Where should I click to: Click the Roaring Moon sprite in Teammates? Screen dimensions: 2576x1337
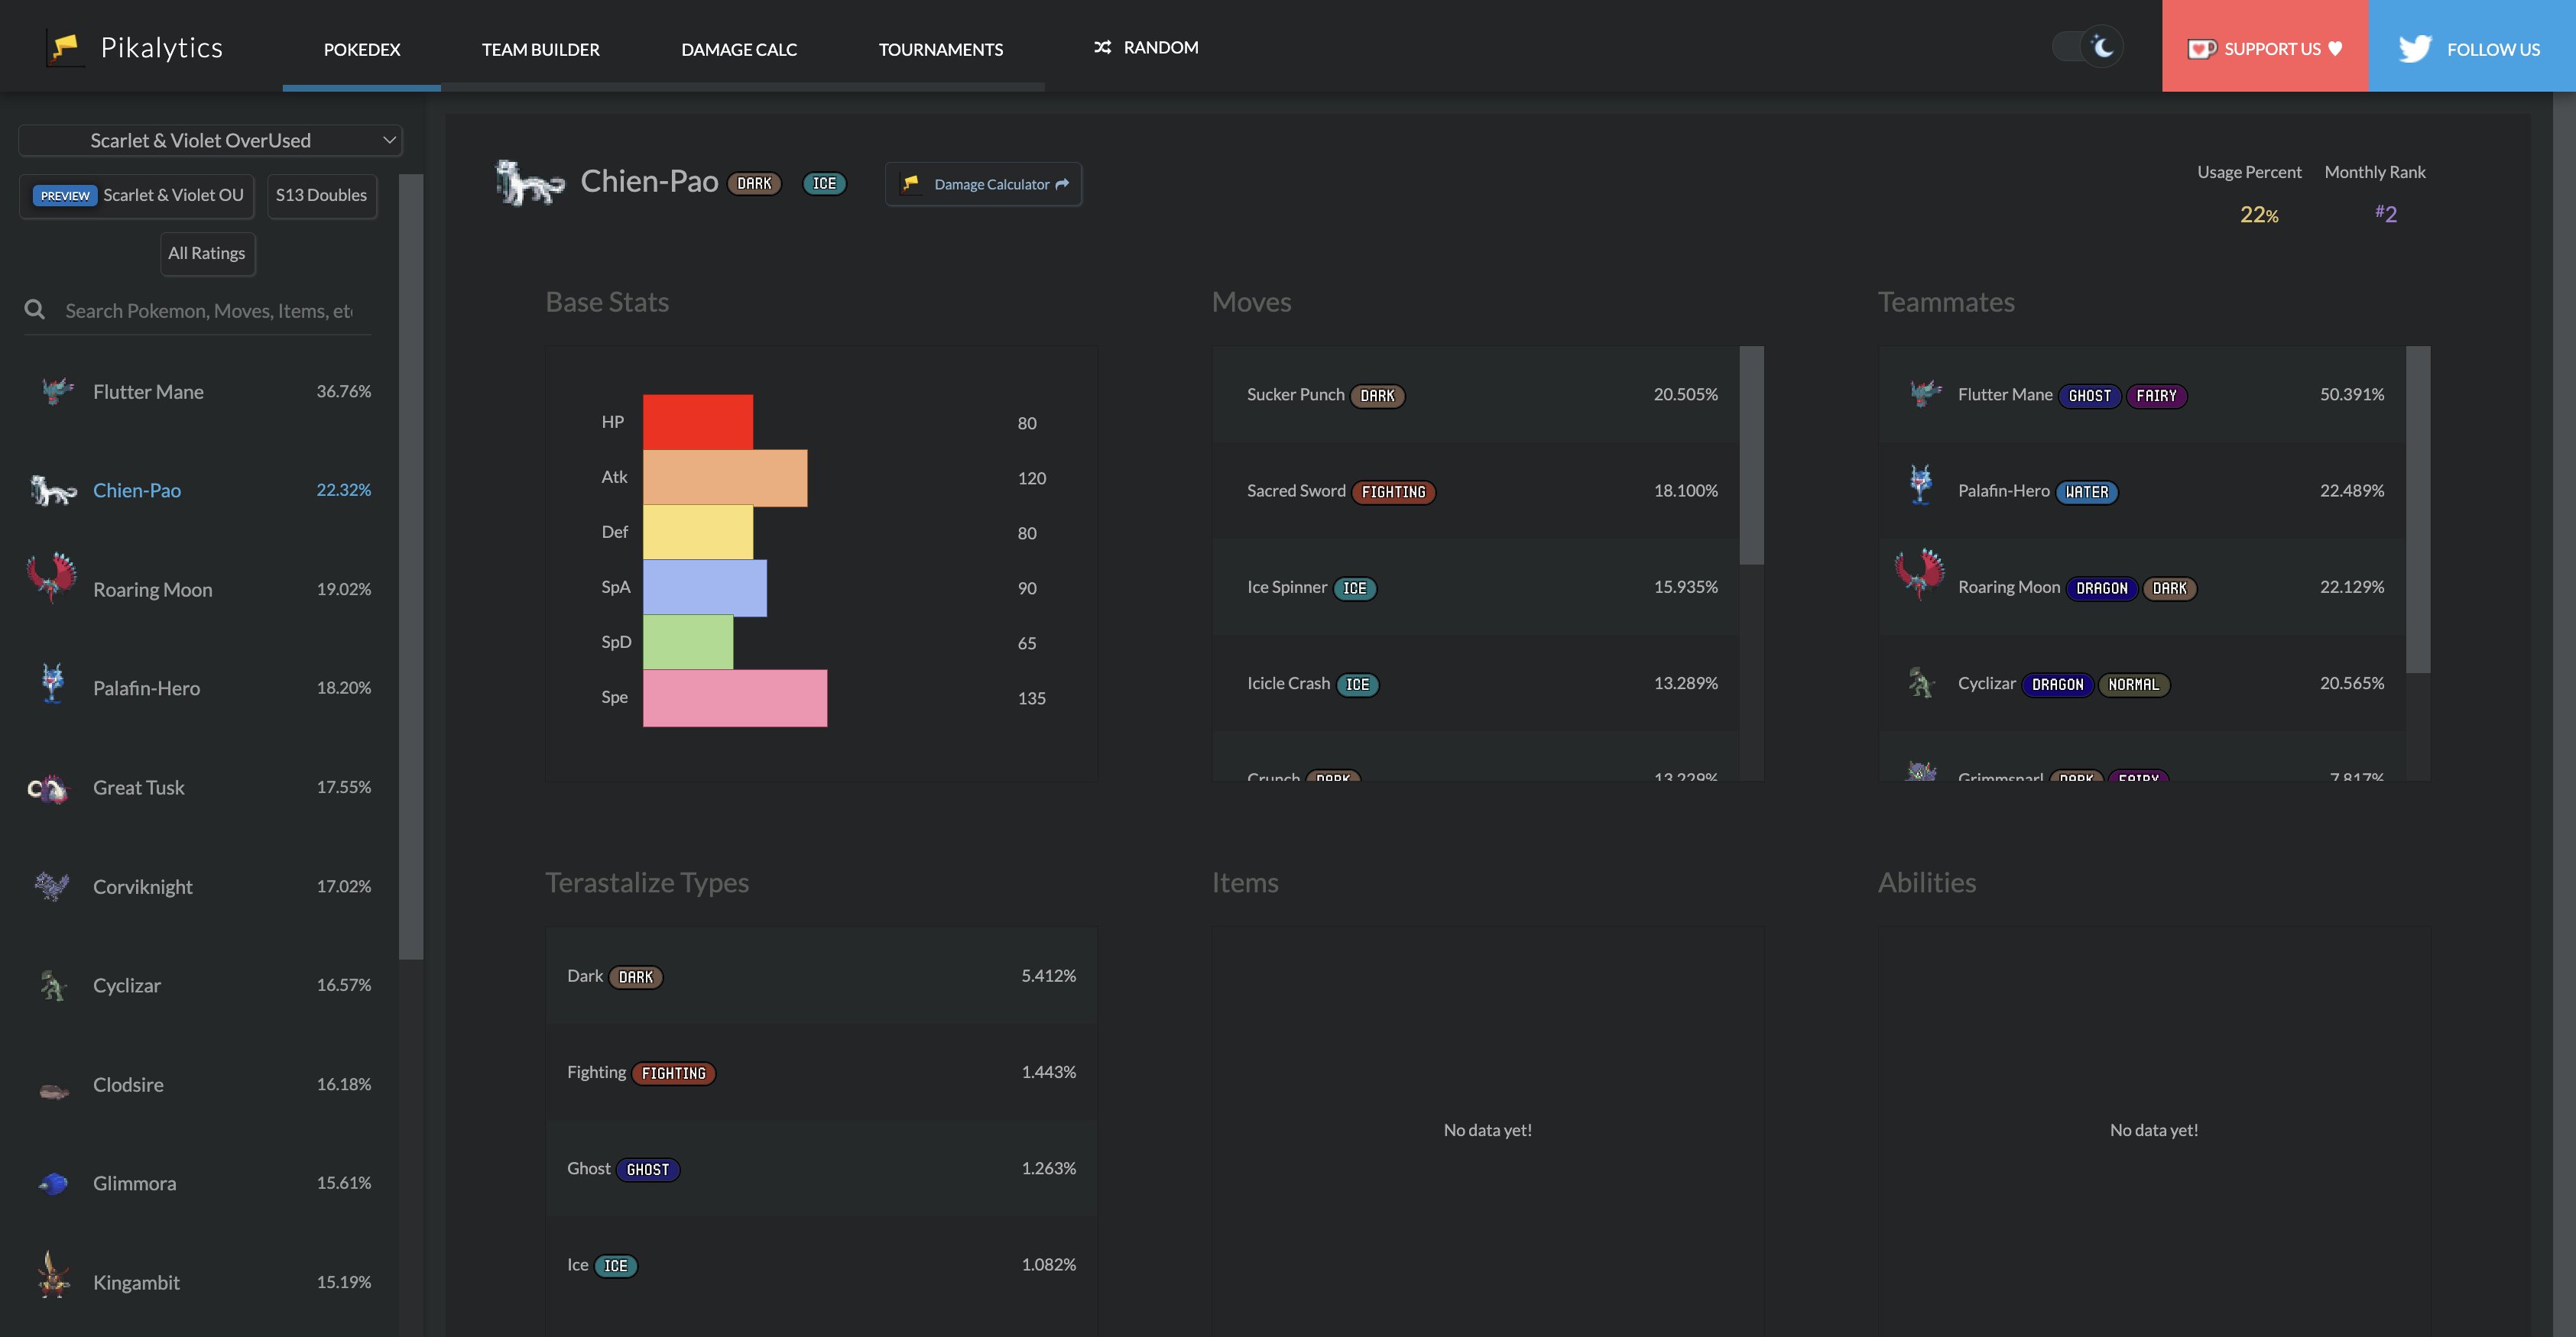click(1920, 575)
